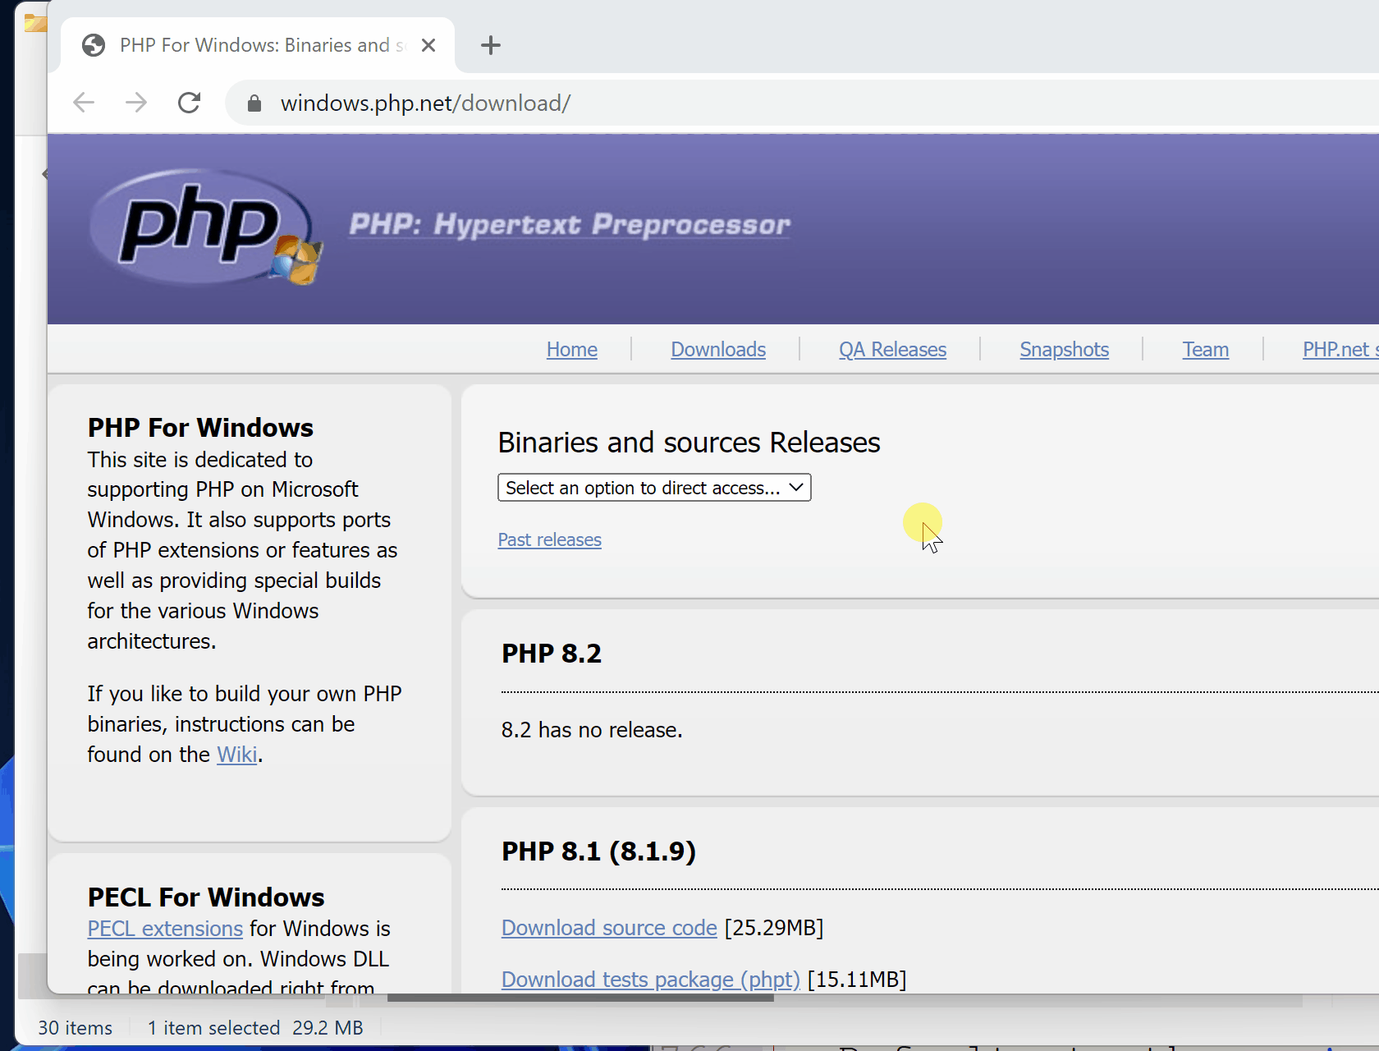1379x1051 pixels.
Task: Open QA Releases navigation link
Action: (891, 350)
